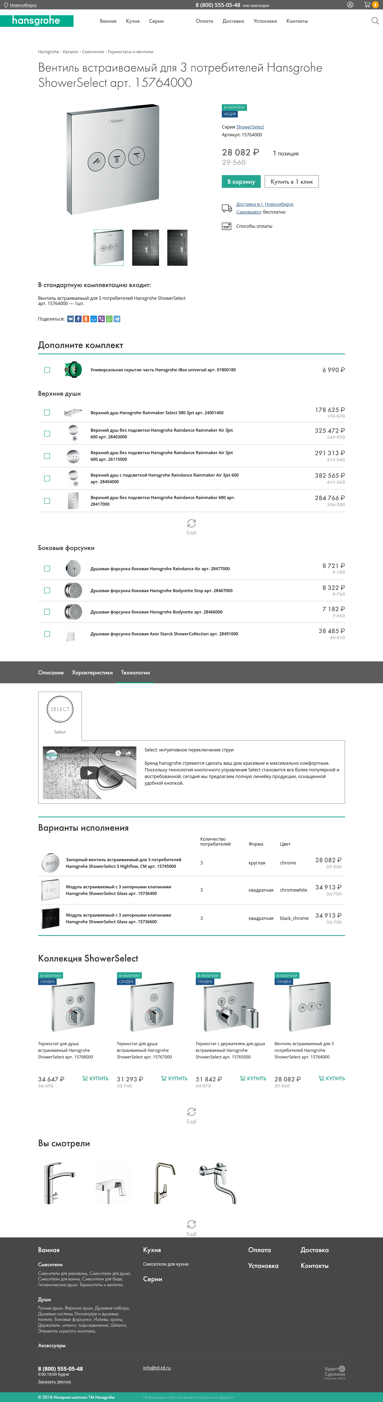Check Rainmaker 680 28417000 checkbox
This screenshot has height=1402, width=383.
pos(47,501)
